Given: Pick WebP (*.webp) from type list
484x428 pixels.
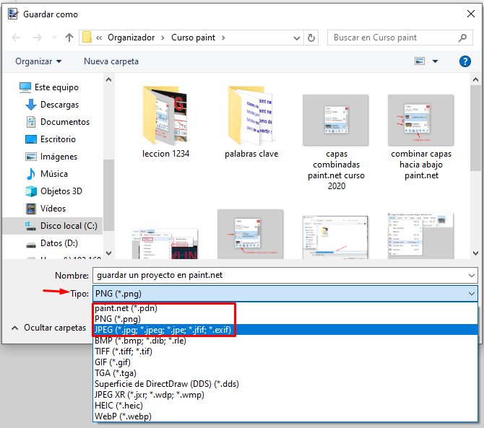Looking at the screenshot, I should tap(124, 416).
